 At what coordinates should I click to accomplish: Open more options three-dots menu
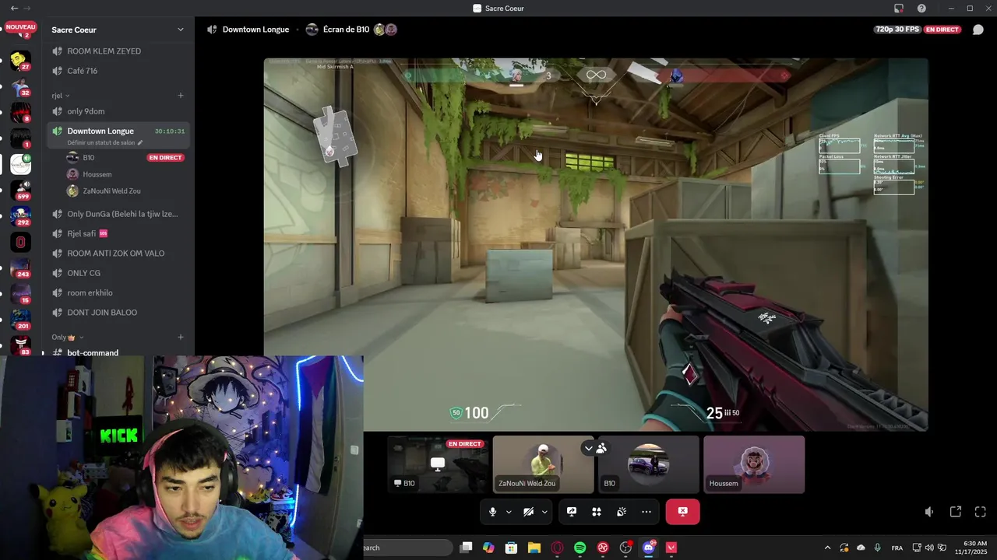646,512
